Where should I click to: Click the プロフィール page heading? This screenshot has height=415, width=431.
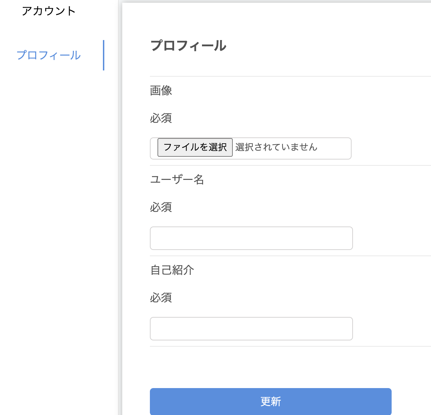pyautogui.click(x=188, y=46)
